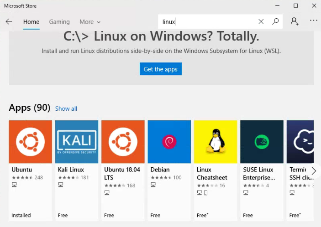The height and width of the screenshot is (227, 321).
Task: Click the back arrow navigation button
Action: pyautogui.click(x=9, y=21)
